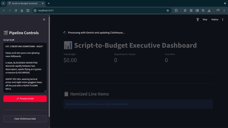Click the localhost:8501 address bar

tap(102, 10)
